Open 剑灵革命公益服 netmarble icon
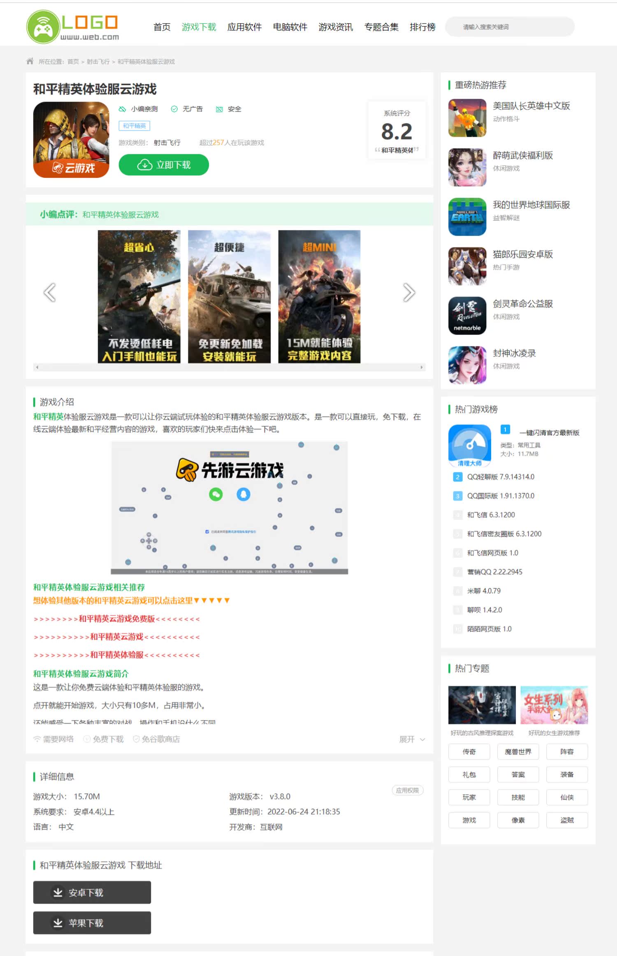Screen dimensions: 617x956 pyautogui.click(x=467, y=315)
